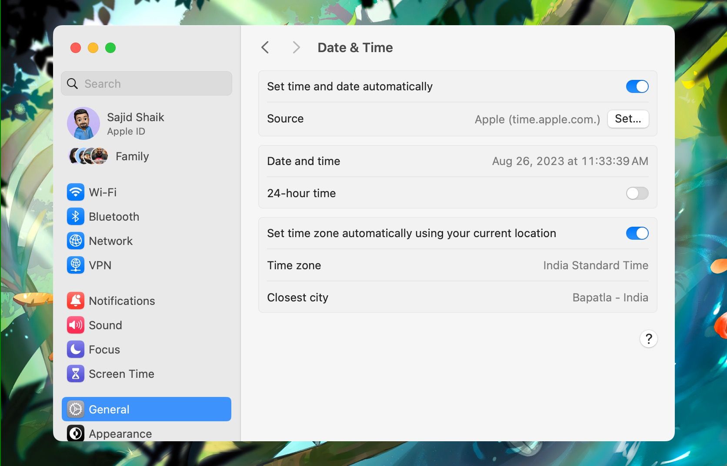Viewport: 727px width, 466px height.
Task: Disable Set time and date automatically
Action: pyautogui.click(x=637, y=86)
